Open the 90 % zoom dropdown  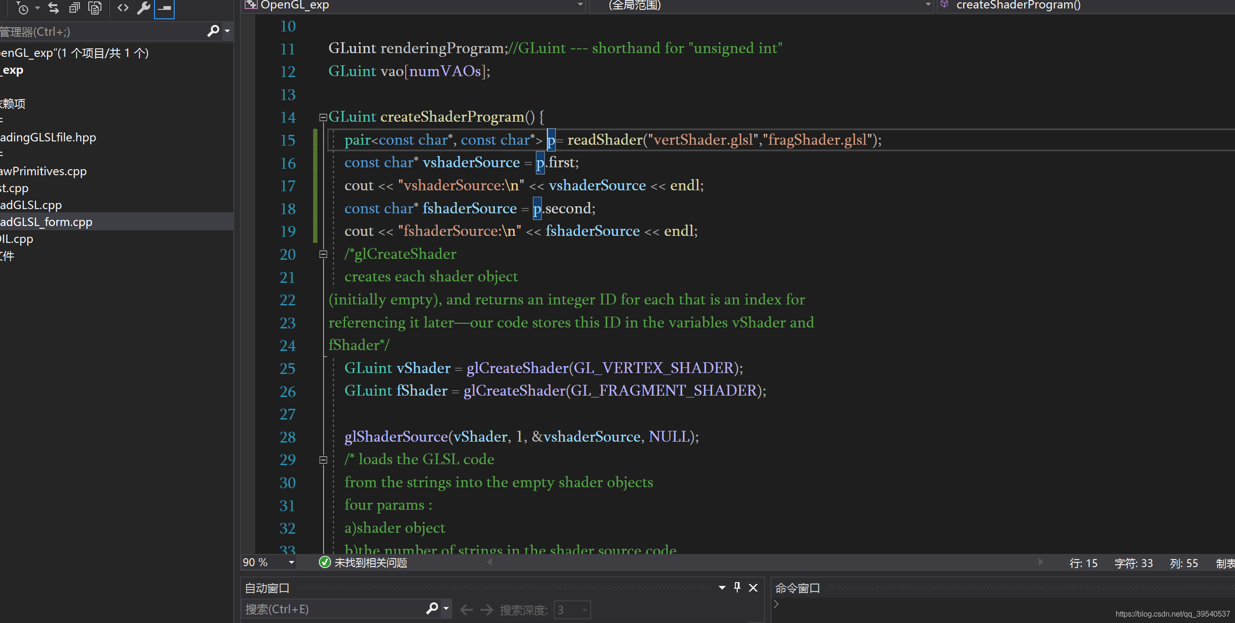(291, 562)
